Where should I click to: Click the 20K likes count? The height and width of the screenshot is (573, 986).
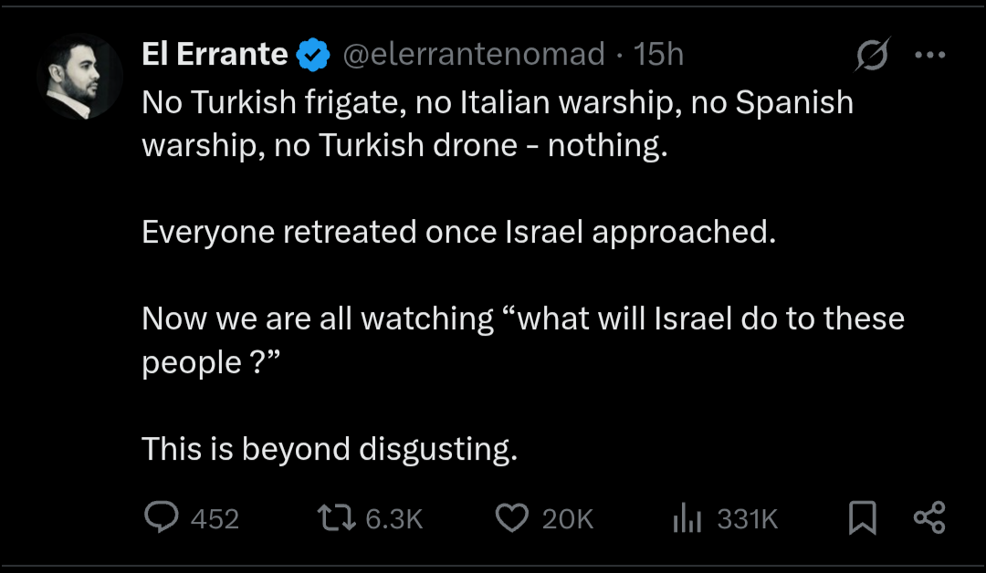click(x=567, y=519)
